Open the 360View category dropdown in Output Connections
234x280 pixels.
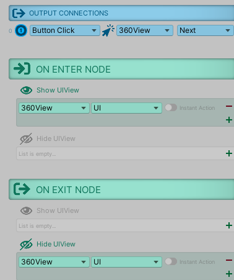[145, 30]
